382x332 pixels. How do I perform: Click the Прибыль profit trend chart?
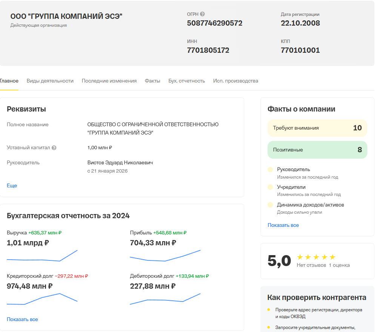(x=165, y=256)
